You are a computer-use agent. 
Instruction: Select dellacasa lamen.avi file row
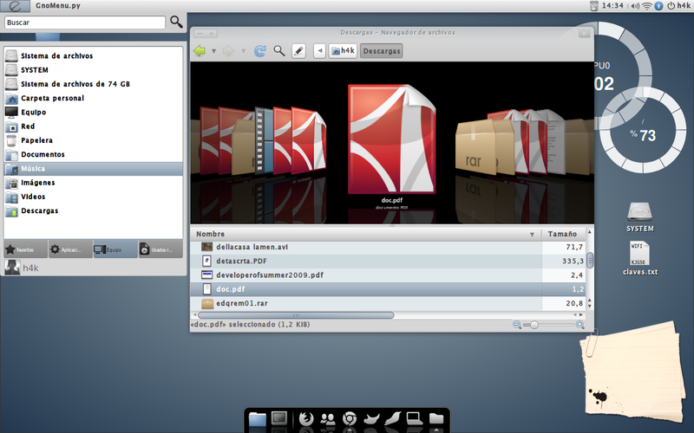(388, 248)
